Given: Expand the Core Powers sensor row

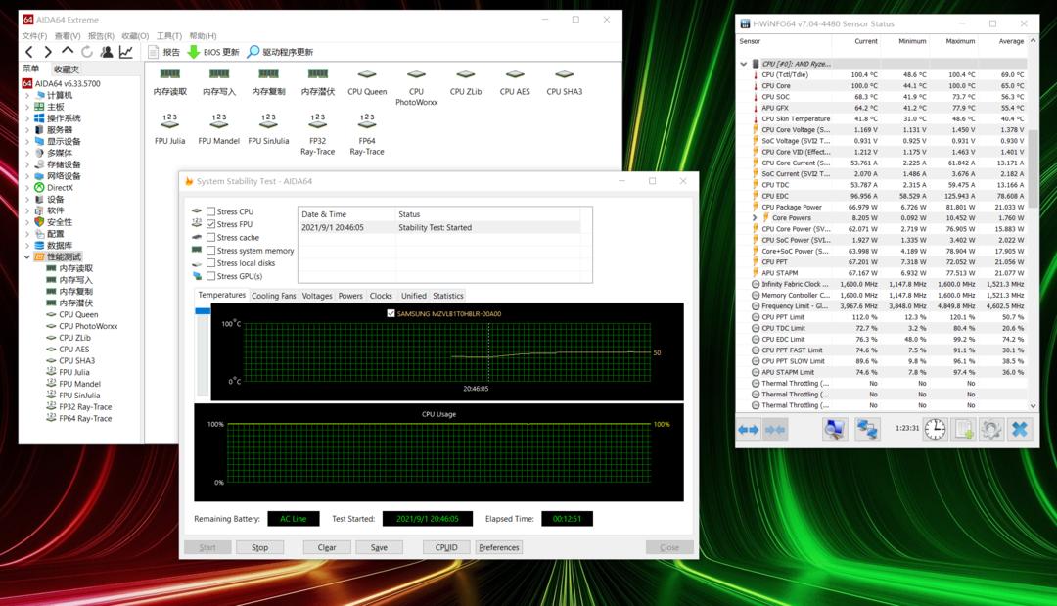Looking at the screenshot, I should click(x=755, y=217).
